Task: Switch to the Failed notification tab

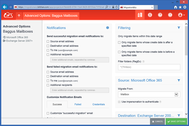Action: tap(78, 104)
